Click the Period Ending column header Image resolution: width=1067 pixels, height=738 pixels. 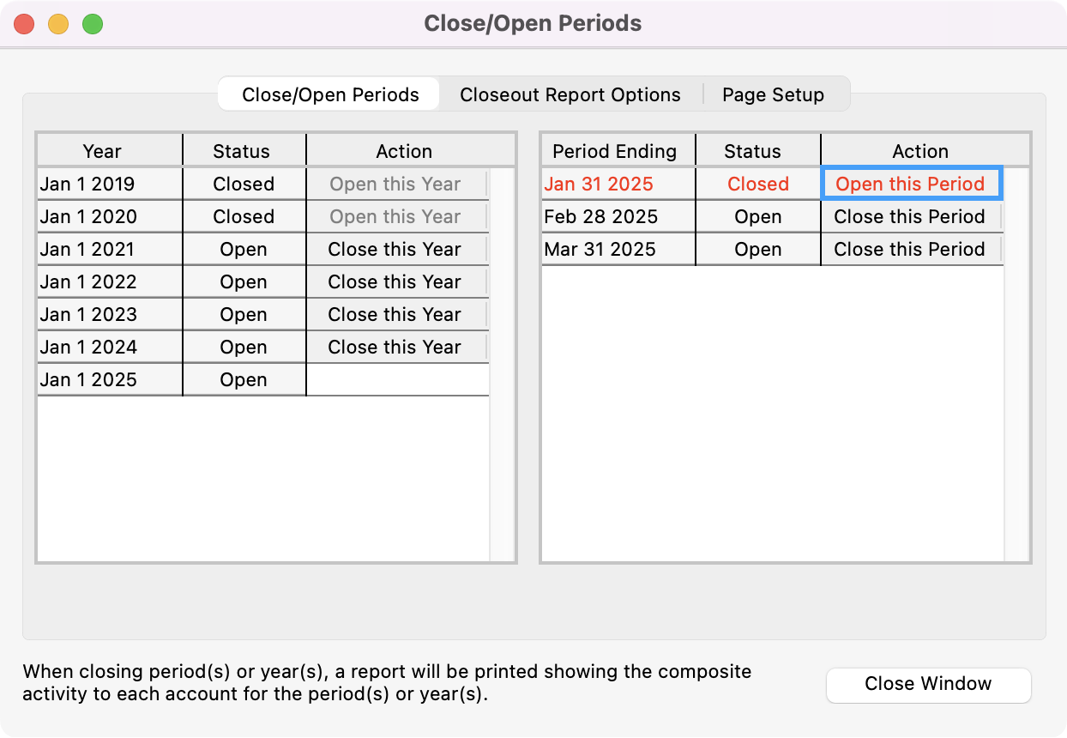point(615,152)
